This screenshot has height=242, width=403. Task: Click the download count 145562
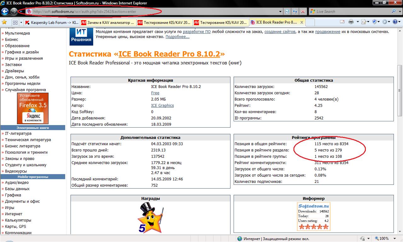[321, 87]
